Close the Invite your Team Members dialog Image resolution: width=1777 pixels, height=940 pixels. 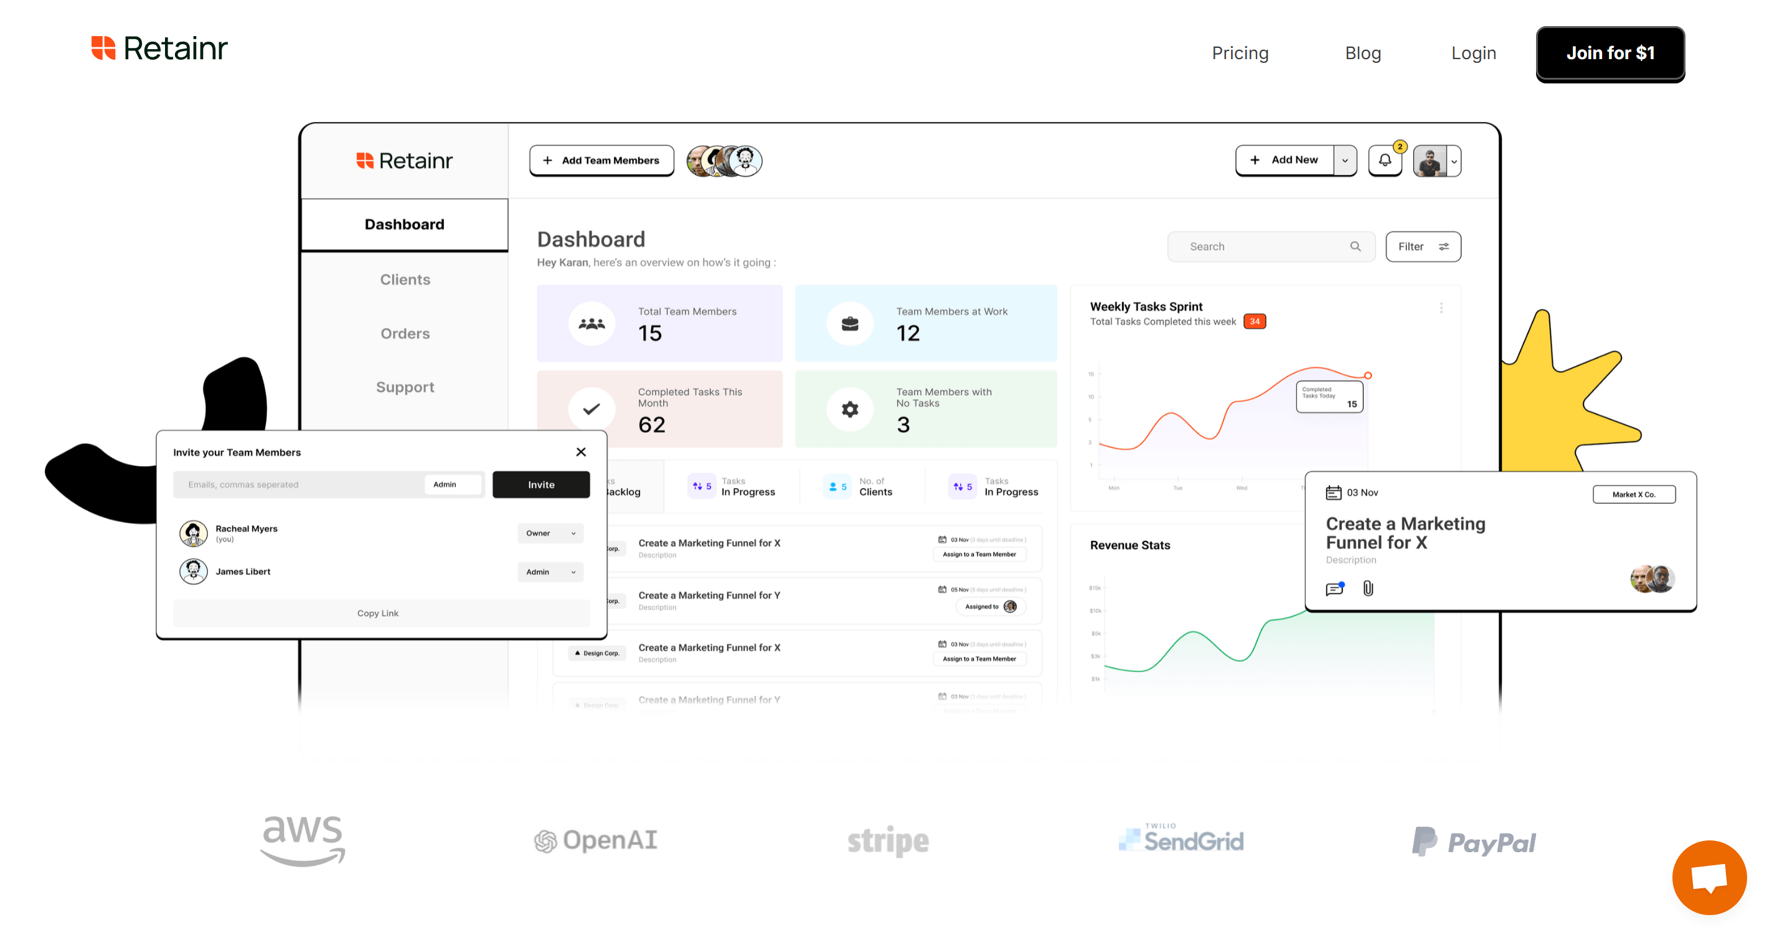point(581,452)
